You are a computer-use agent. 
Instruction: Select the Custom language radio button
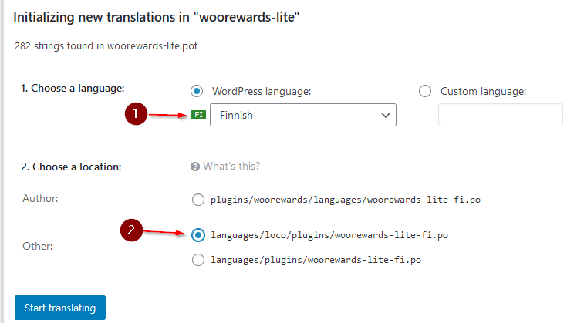click(425, 91)
